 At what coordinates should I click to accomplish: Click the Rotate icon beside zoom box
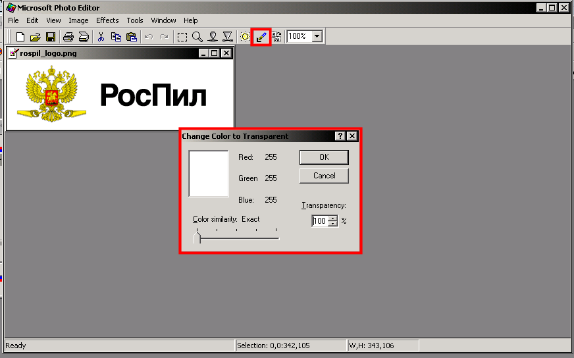276,37
